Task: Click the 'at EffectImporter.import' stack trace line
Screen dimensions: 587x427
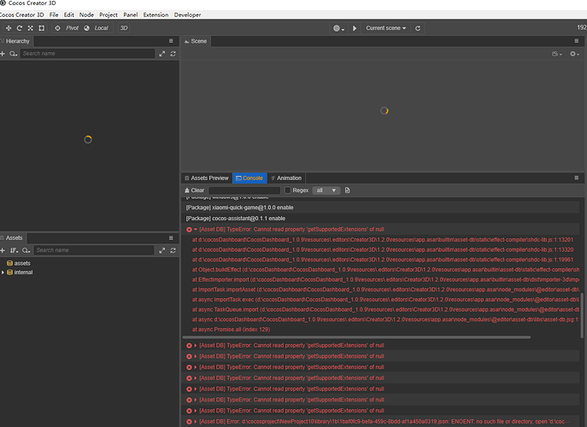Action: 385,279
